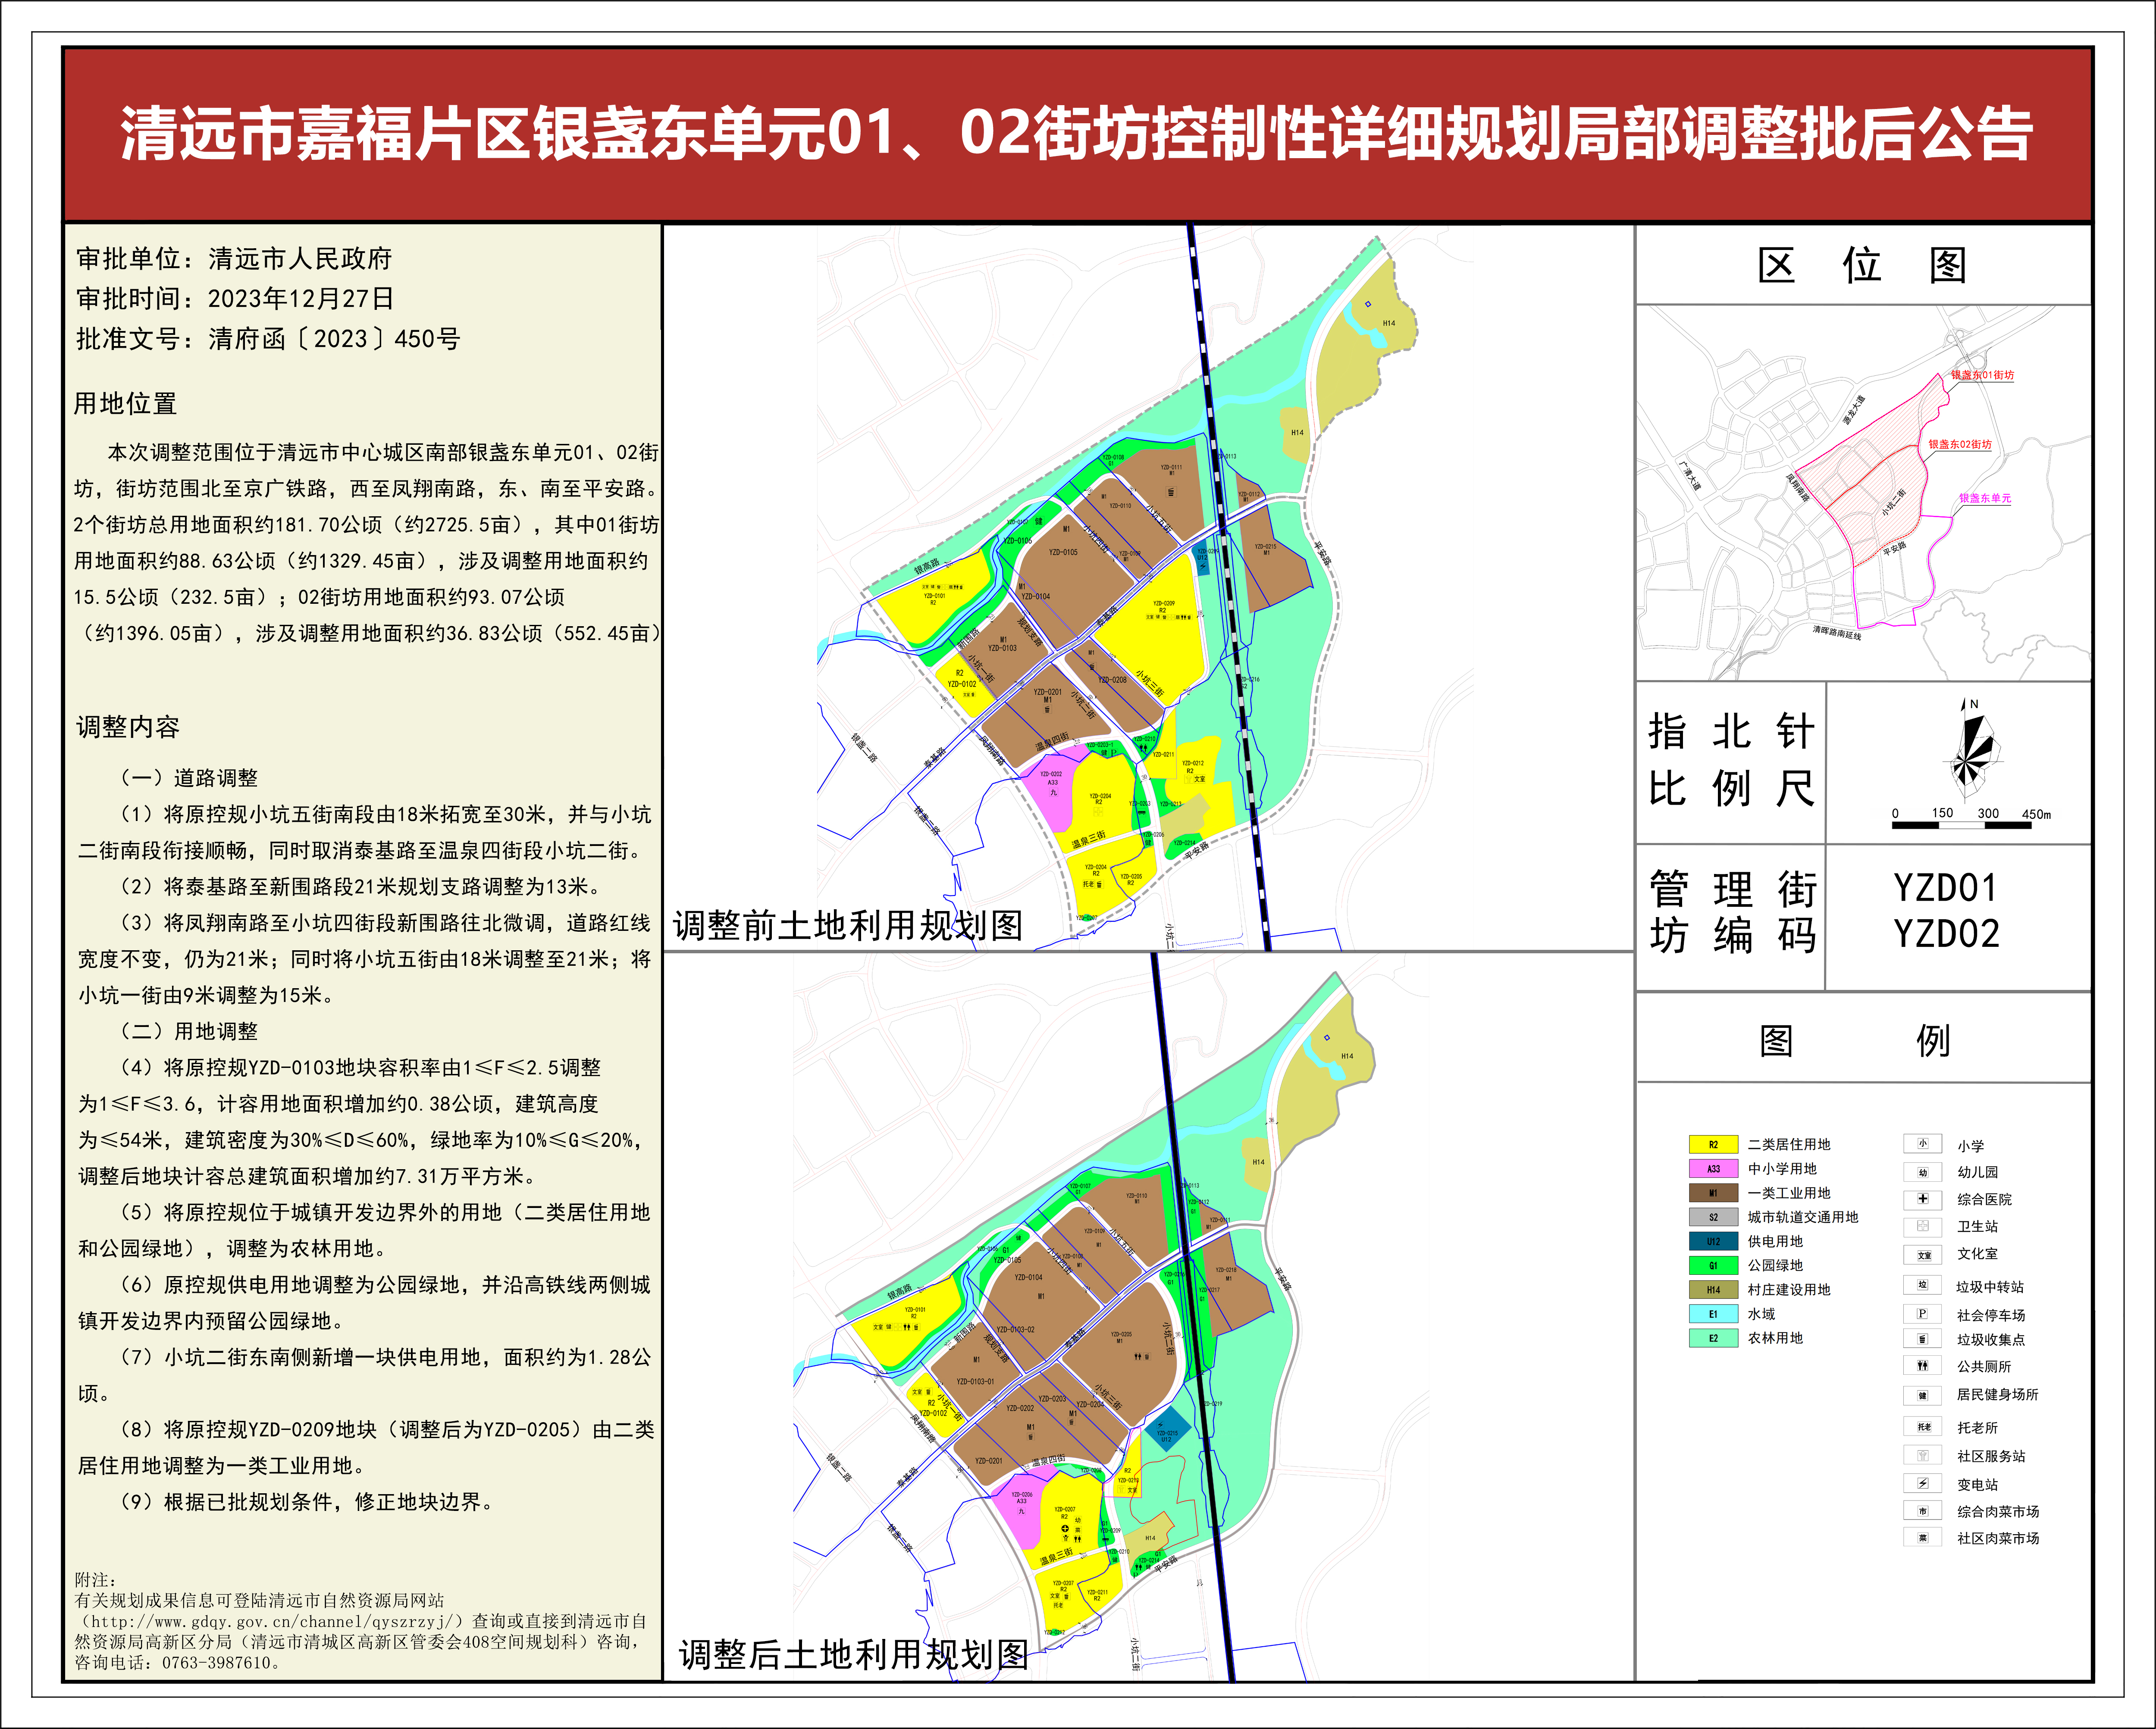Click the 区位图 panel heading
Image resolution: width=2156 pixels, height=1729 pixels.
point(1862,265)
